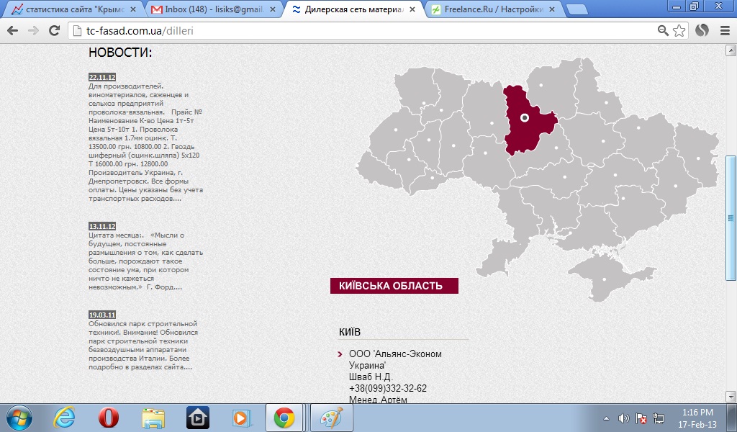Click the highlighted Kyiv region marker on map
The image size is (737, 432).
(x=525, y=117)
